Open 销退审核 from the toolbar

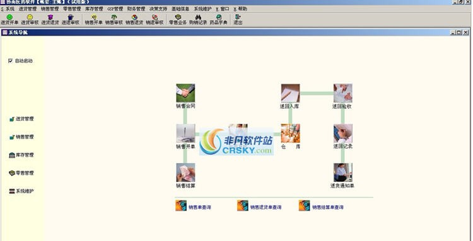[155, 20]
